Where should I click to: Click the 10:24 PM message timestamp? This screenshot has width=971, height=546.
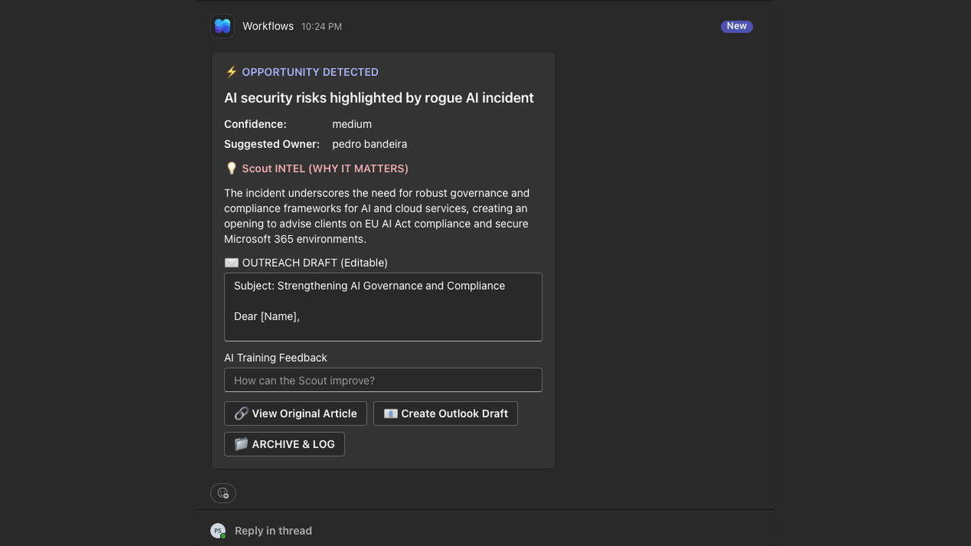(322, 27)
